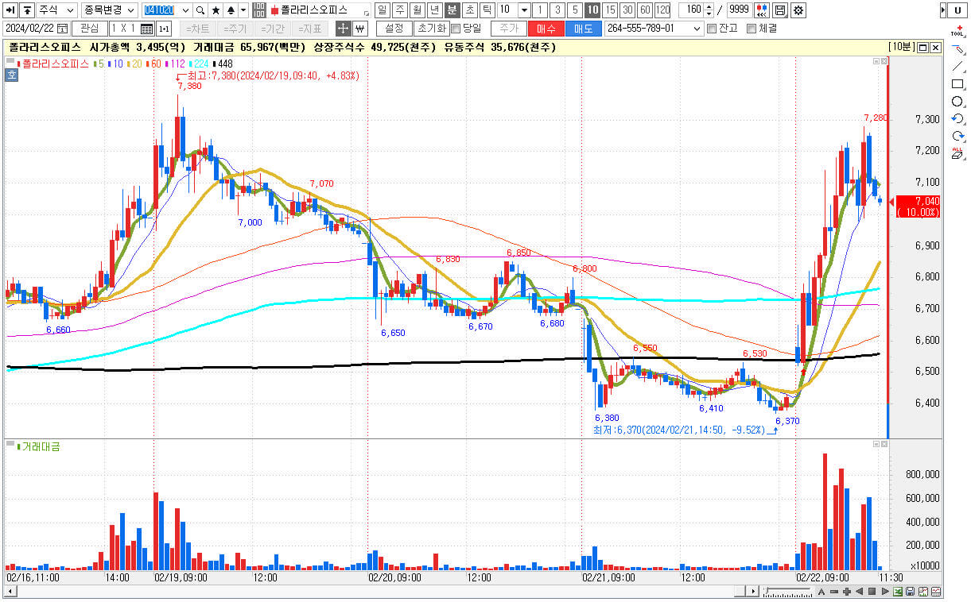Click the spade icon next to star
Screen dimensions: 971x602
[x=230, y=10]
